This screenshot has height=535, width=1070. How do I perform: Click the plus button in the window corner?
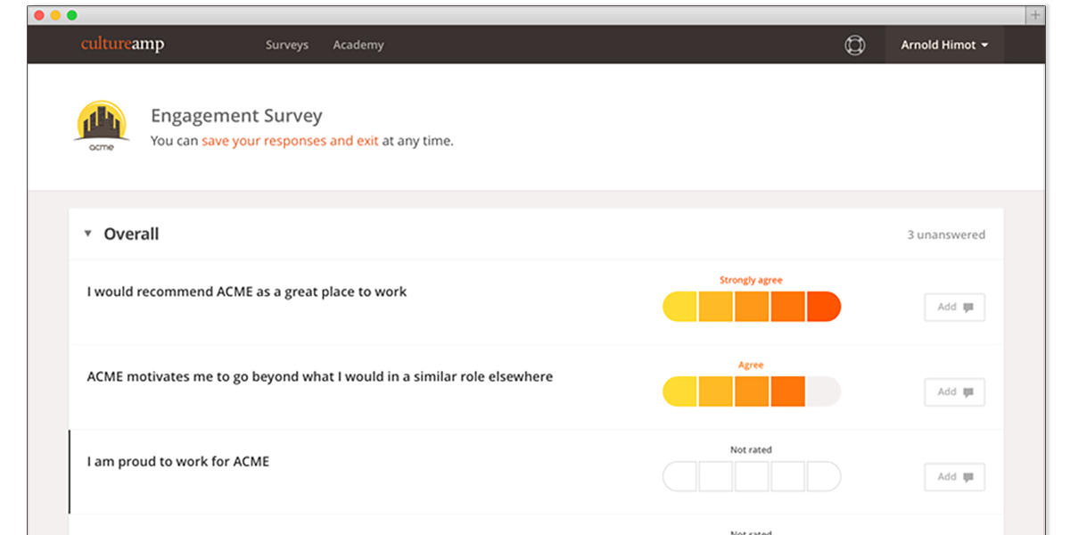pyautogui.click(x=1034, y=15)
